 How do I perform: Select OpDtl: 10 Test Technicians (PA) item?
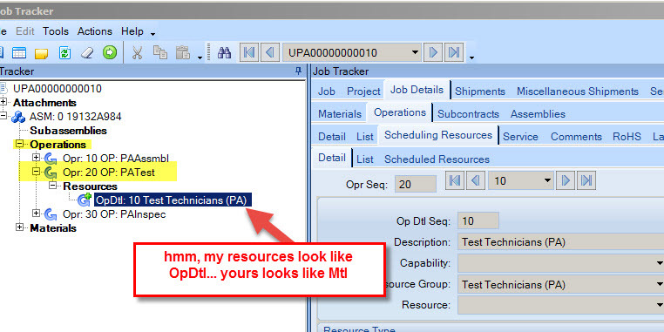pyautogui.click(x=173, y=200)
